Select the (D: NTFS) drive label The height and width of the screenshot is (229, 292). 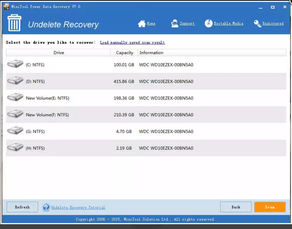(35, 81)
